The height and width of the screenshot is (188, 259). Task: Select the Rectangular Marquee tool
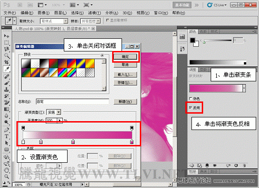[7, 43]
